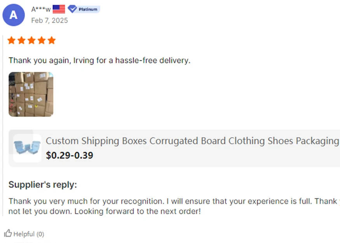This screenshot has height=243, width=340.
Task: Click the Platinum diamond badge icon
Action: point(72,9)
